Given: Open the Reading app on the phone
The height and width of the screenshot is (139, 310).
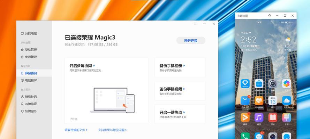Looking at the screenshot, I should [x=273, y=117].
